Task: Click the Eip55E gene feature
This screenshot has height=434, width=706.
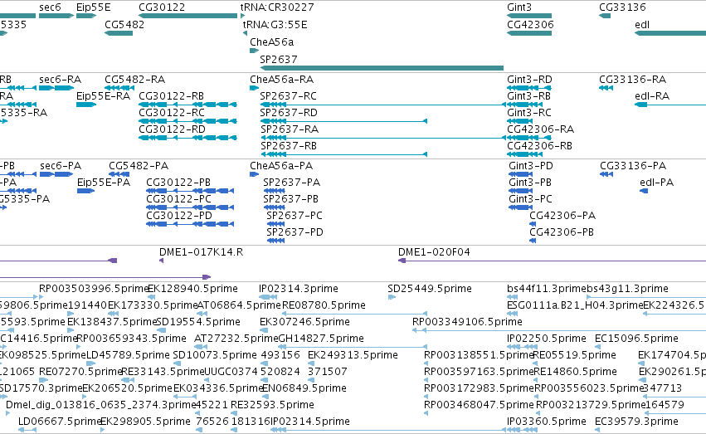Action: pos(86,16)
